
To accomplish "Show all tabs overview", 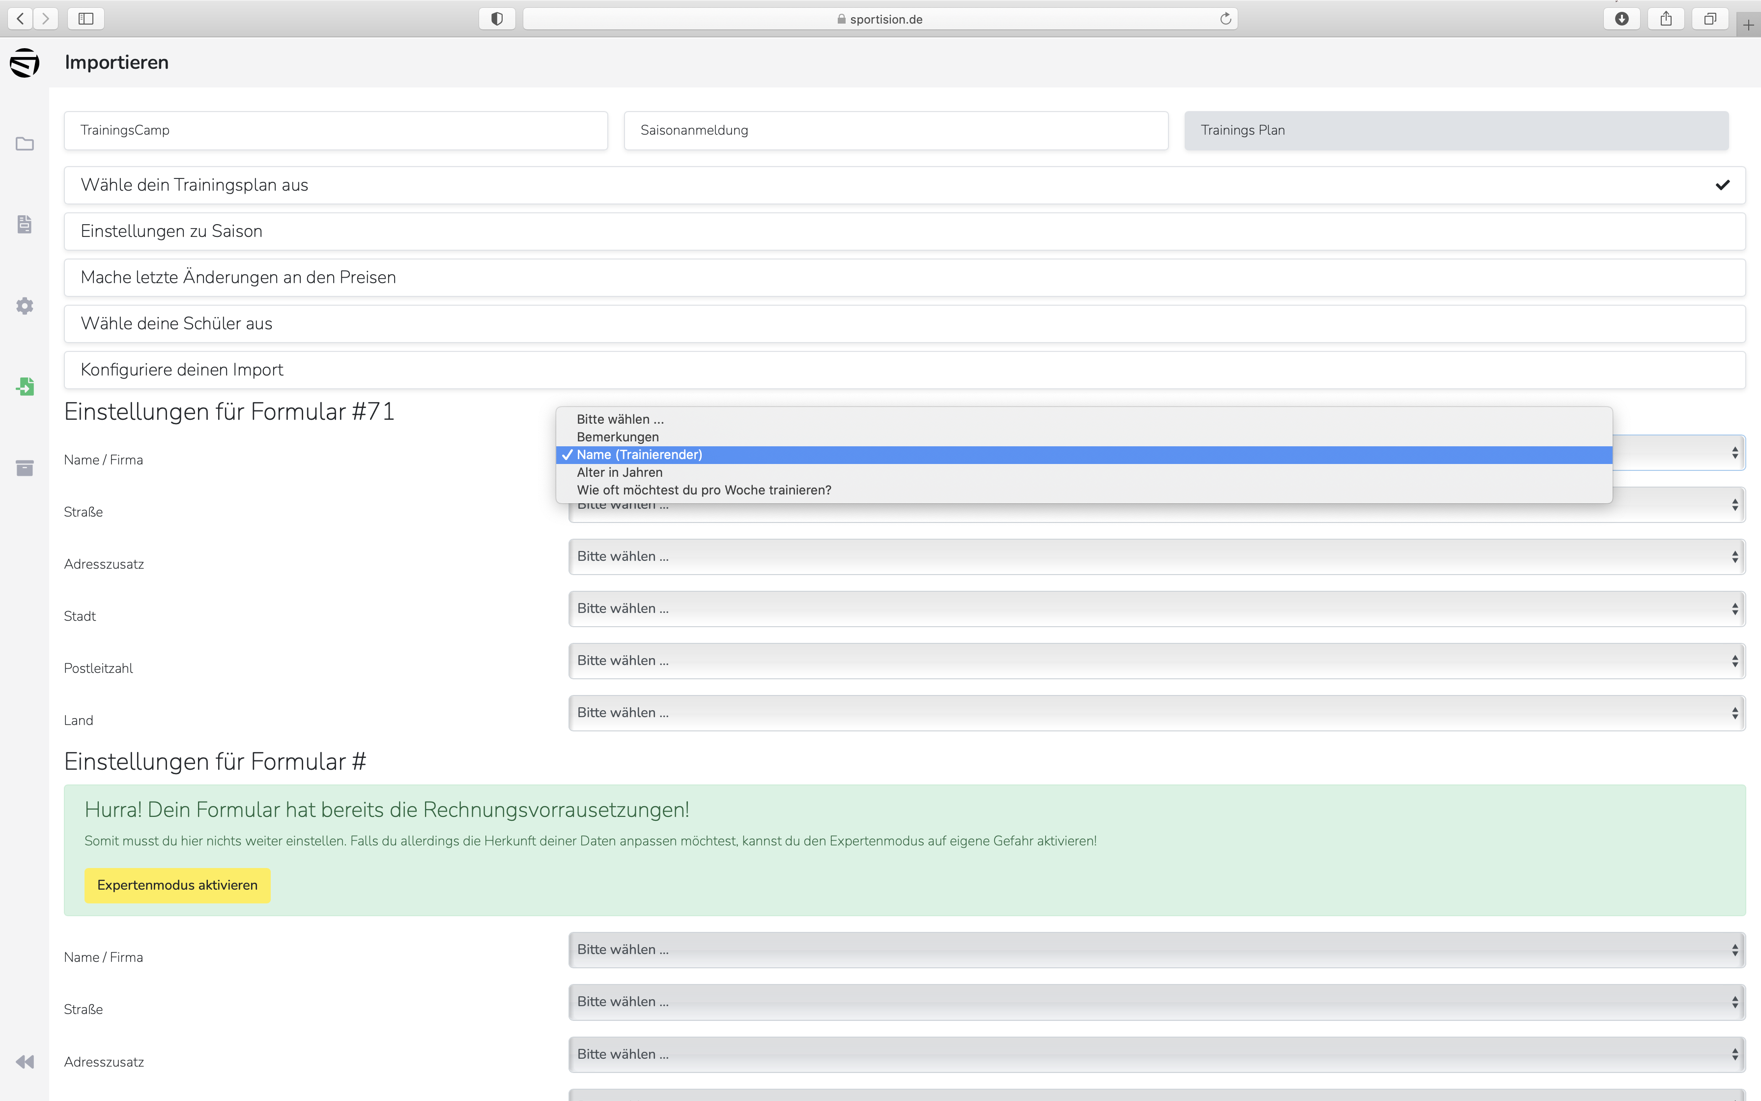I will [1710, 18].
